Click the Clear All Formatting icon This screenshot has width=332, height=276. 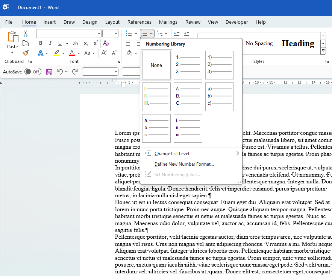point(105,44)
